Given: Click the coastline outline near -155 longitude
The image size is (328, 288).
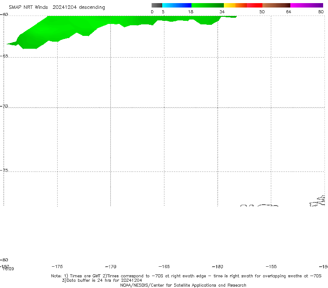Looking at the screenshot, I should [x=268, y=206].
